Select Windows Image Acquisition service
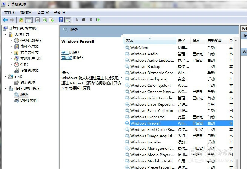Viewport: 247px width, 169px height. 179,136
